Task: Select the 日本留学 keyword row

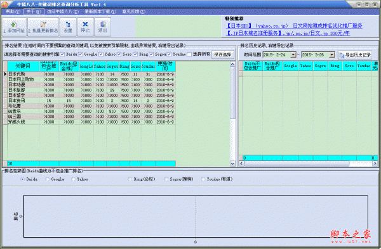Action: pyautogui.click(x=91, y=96)
